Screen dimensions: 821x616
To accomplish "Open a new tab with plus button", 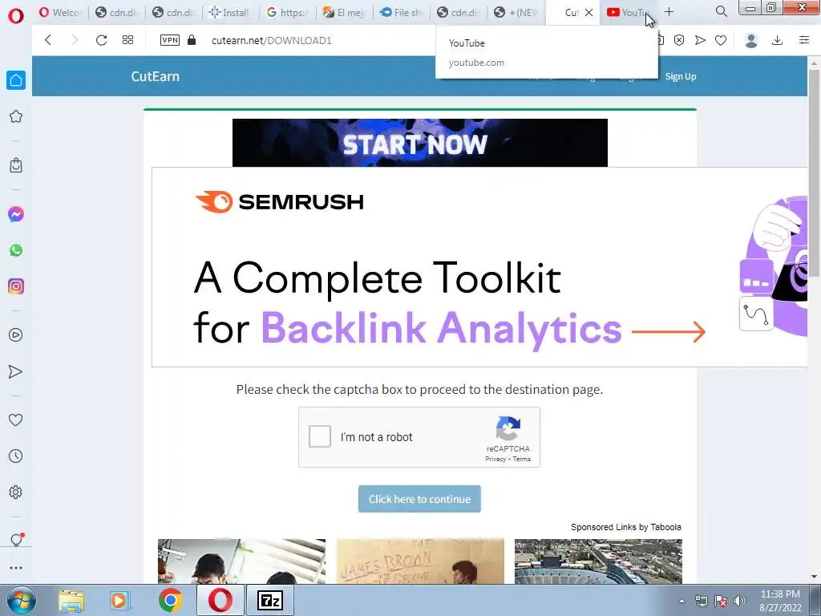I will (x=669, y=11).
